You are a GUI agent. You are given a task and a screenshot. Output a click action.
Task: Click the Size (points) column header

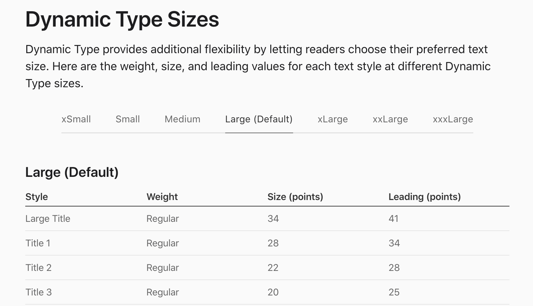295,197
